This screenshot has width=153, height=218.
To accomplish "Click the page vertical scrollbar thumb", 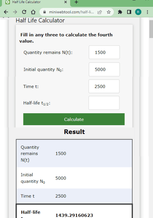I will click(151, 29).
